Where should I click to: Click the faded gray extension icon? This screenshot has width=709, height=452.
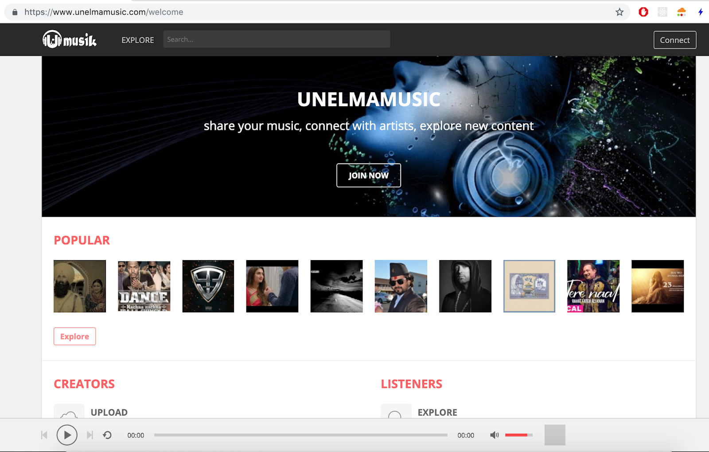point(662,12)
